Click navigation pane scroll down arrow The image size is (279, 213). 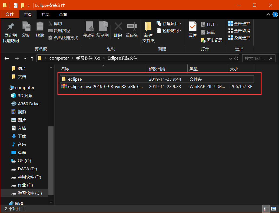[51, 202]
